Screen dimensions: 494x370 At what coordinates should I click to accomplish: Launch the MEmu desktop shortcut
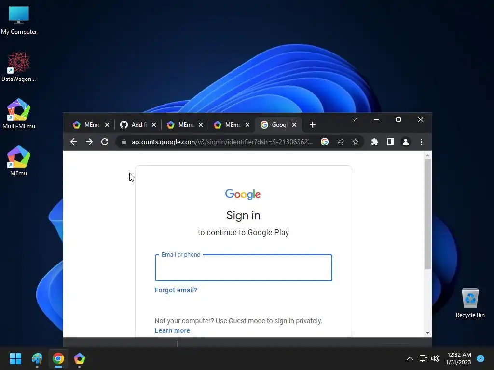(19, 161)
